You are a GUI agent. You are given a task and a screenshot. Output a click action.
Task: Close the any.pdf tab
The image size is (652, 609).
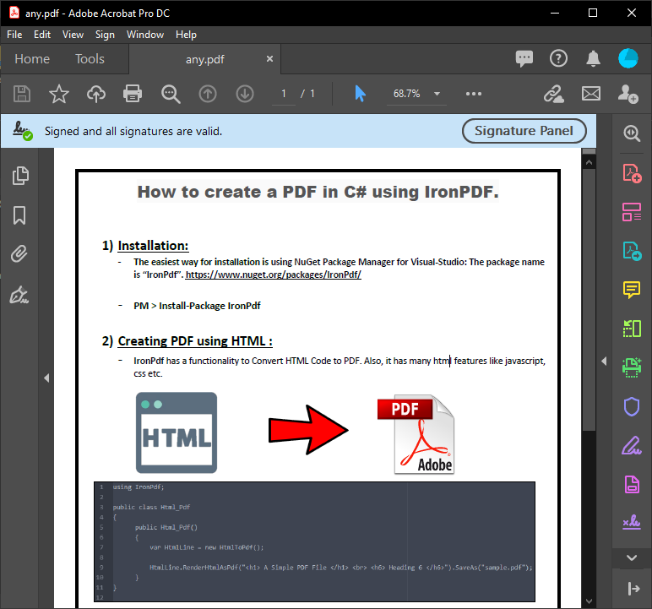point(269,58)
